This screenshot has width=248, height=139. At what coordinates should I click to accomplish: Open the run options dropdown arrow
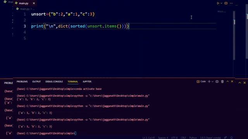221,3
